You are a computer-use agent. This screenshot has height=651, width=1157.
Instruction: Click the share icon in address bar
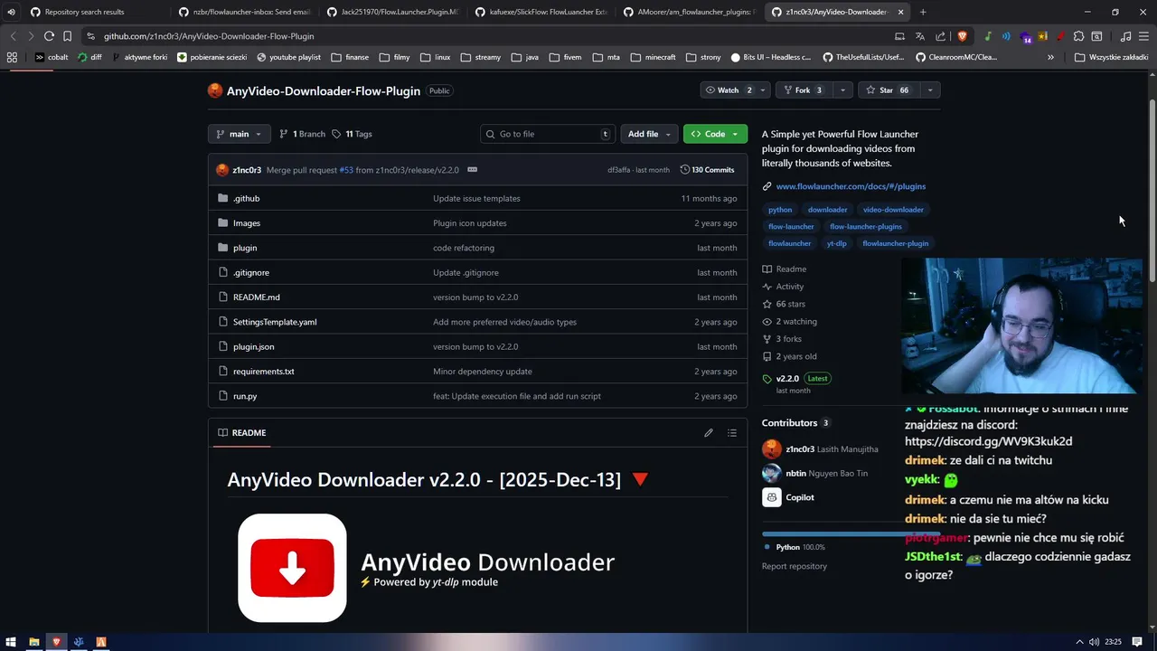940,36
